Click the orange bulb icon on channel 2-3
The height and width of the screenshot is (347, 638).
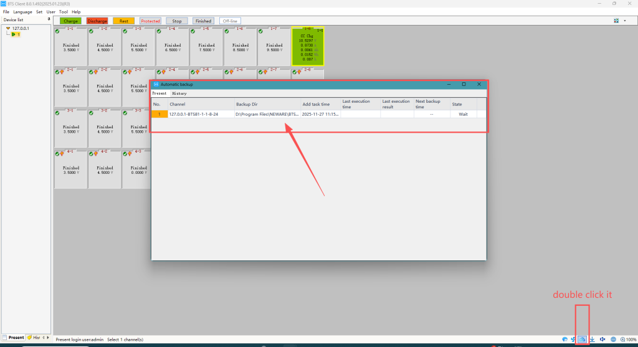tap(130, 72)
